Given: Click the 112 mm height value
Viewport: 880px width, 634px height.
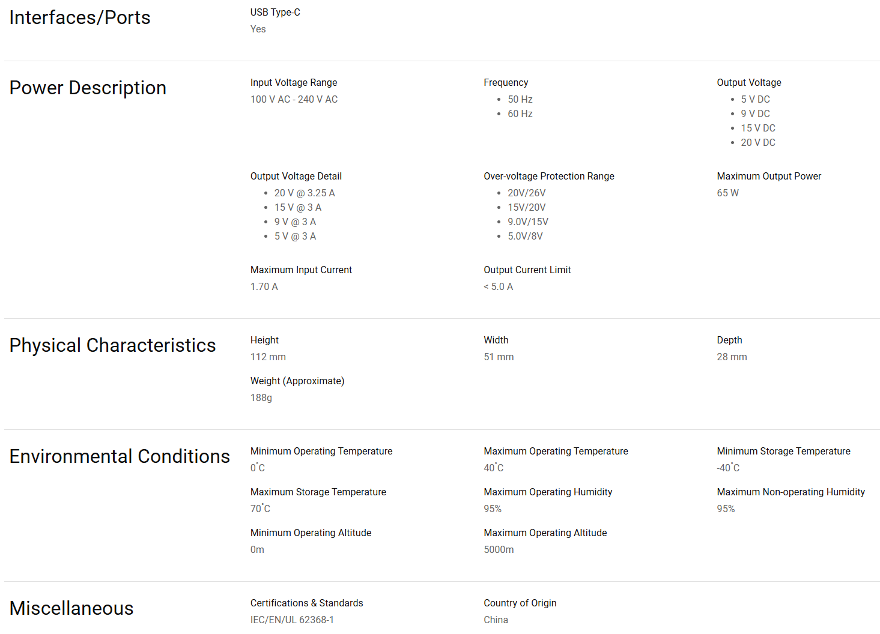Looking at the screenshot, I should [268, 357].
